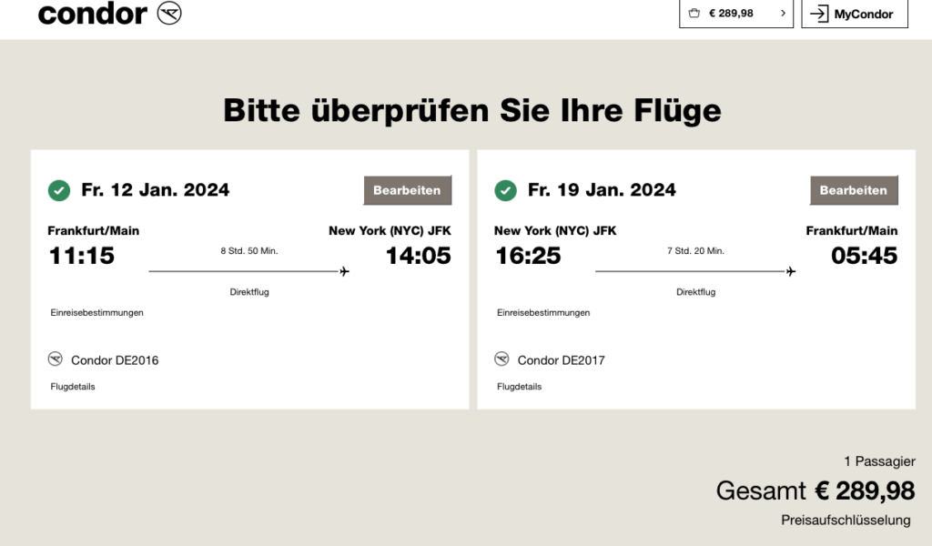
Task: Click green checkmark for 19 Jan. flight
Action: [505, 191]
